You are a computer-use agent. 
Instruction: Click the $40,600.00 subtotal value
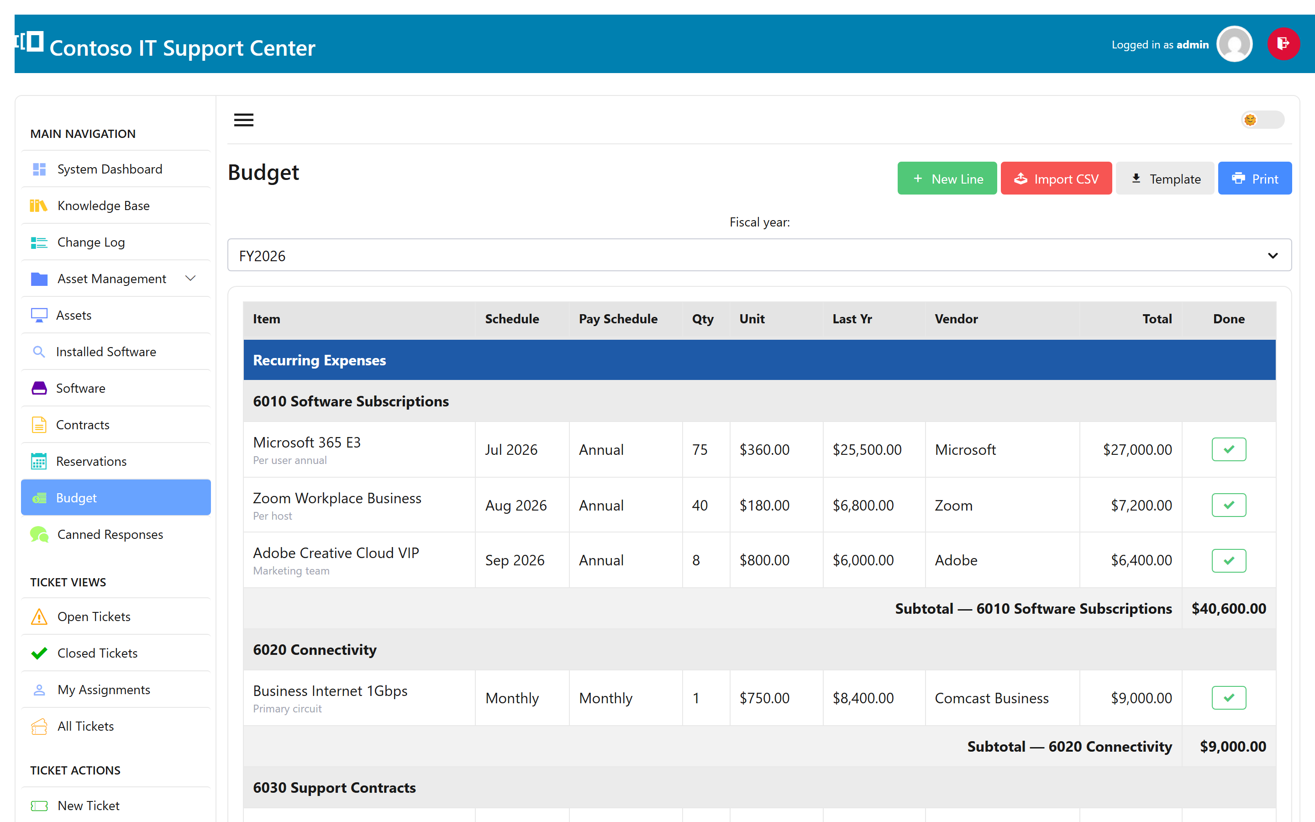tap(1229, 608)
